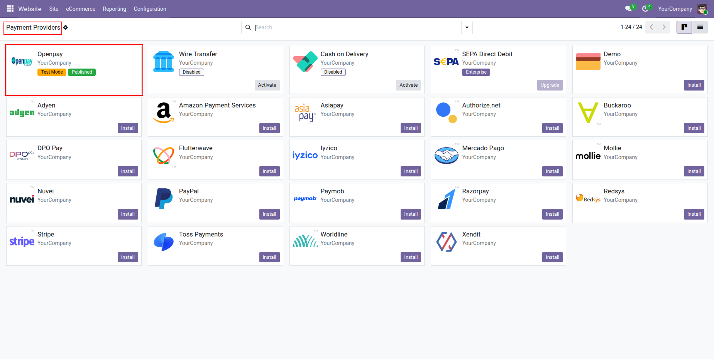Install the Xendit provider
This screenshot has height=359, width=714.
tap(552, 257)
